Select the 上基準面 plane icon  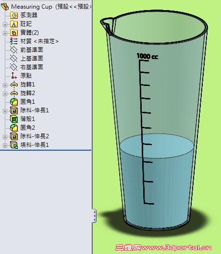pyautogui.click(x=14, y=58)
